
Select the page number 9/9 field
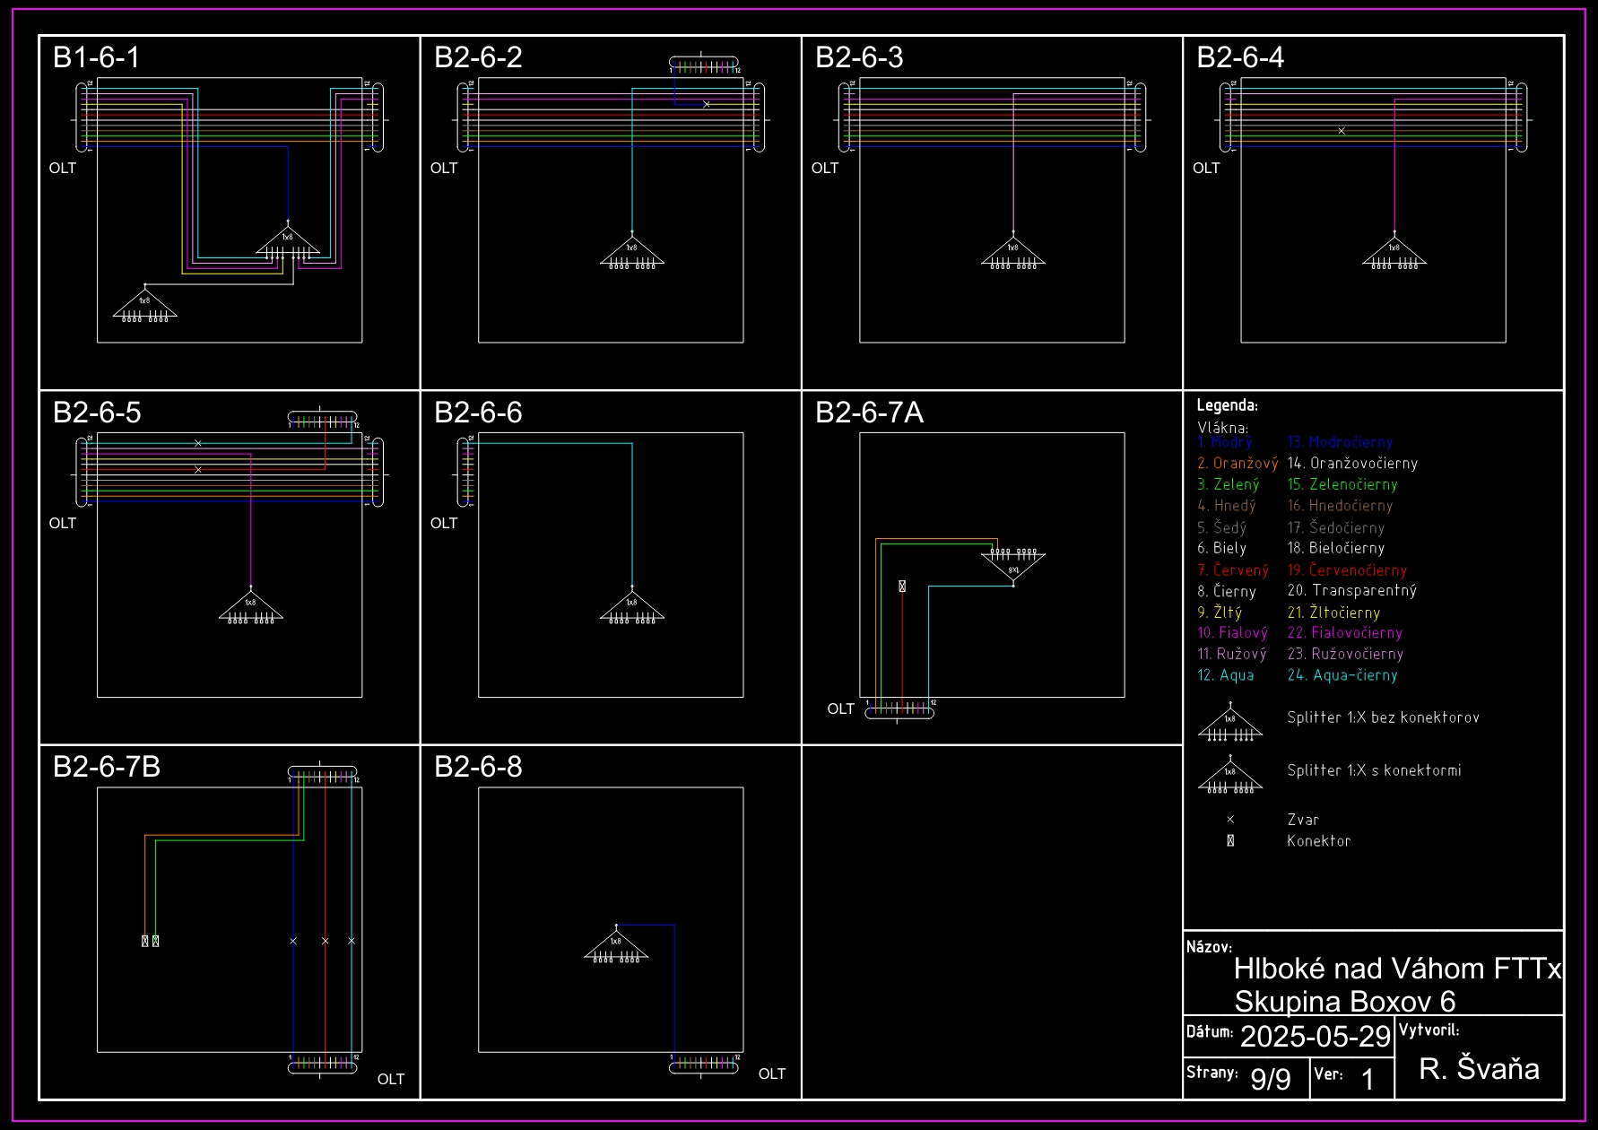[x=1270, y=1078]
